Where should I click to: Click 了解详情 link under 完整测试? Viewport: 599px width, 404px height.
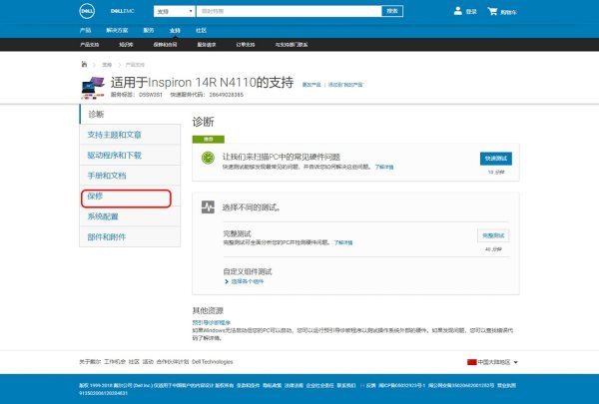click(343, 242)
